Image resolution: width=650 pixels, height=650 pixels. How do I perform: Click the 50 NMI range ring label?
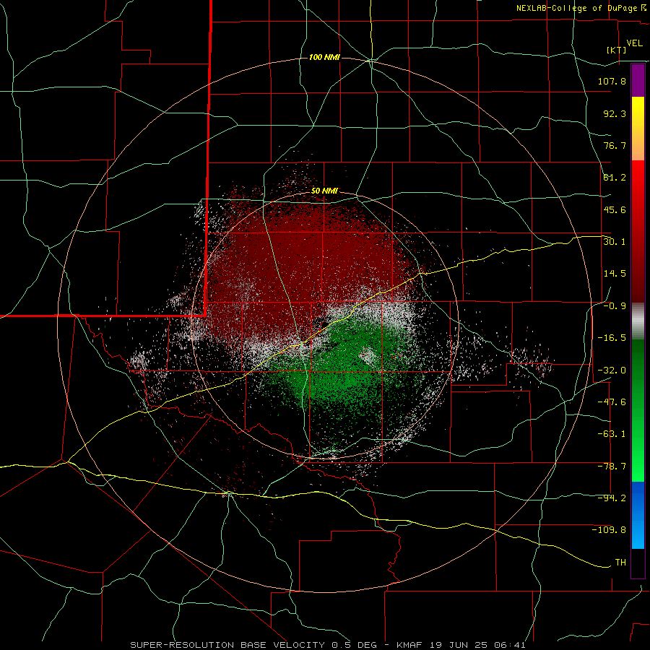(324, 191)
